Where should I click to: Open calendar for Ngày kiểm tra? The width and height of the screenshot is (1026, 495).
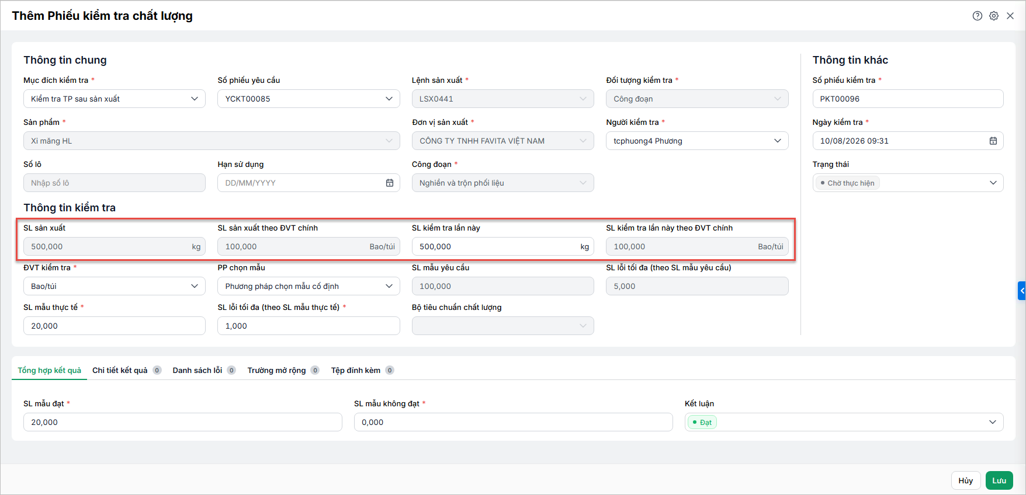point(993,141)
